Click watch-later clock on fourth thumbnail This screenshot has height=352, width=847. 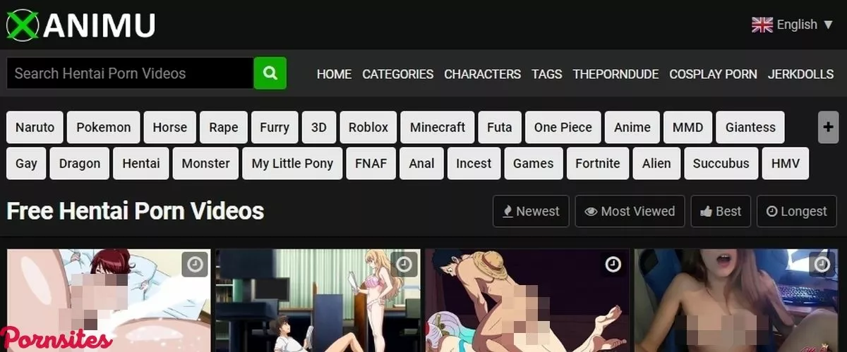pyautogui.click(x=822, y=265)
